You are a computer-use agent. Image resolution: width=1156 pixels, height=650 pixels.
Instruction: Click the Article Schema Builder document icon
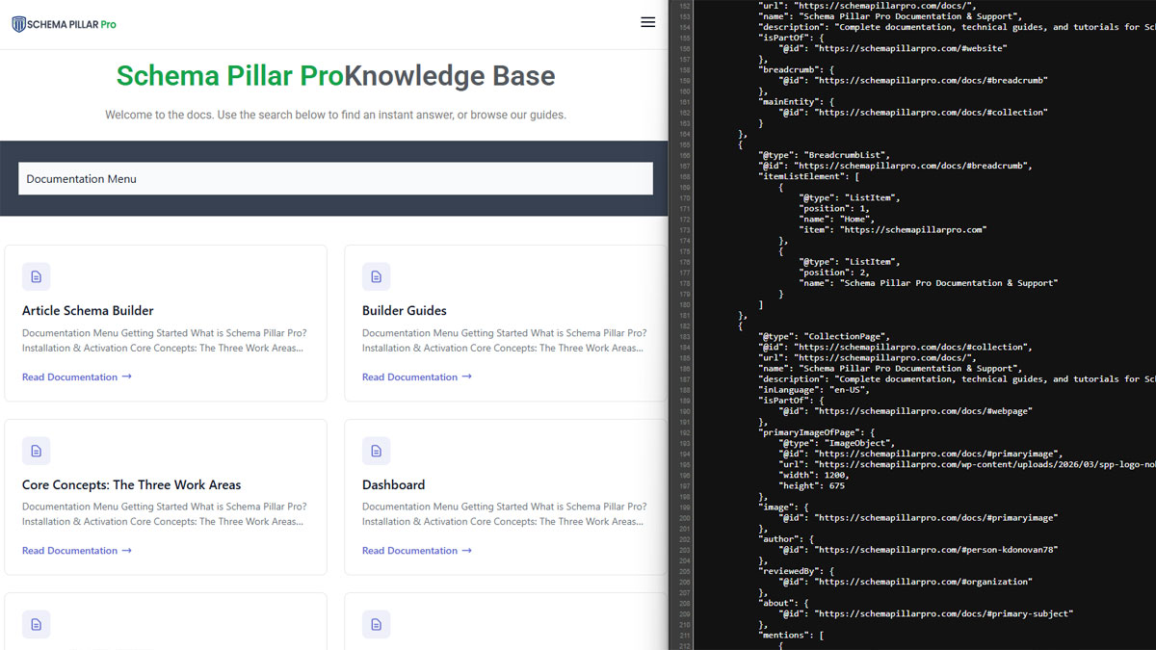point(37,277)
